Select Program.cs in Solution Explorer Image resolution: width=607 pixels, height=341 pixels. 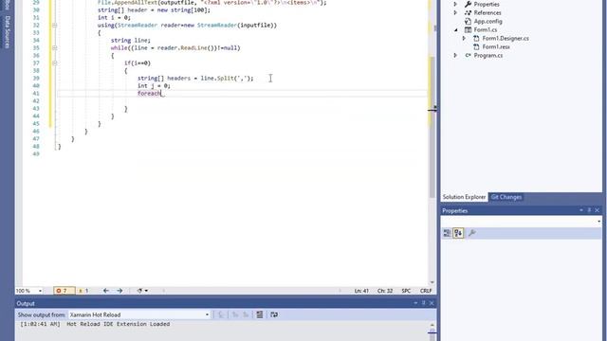(488, 55)
